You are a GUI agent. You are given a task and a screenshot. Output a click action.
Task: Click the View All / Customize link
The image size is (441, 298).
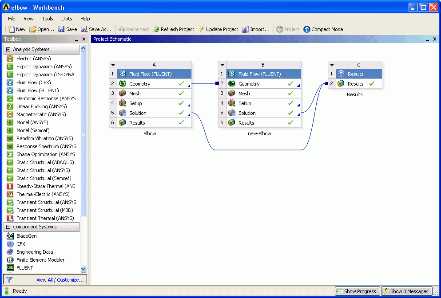pos(60,280)
